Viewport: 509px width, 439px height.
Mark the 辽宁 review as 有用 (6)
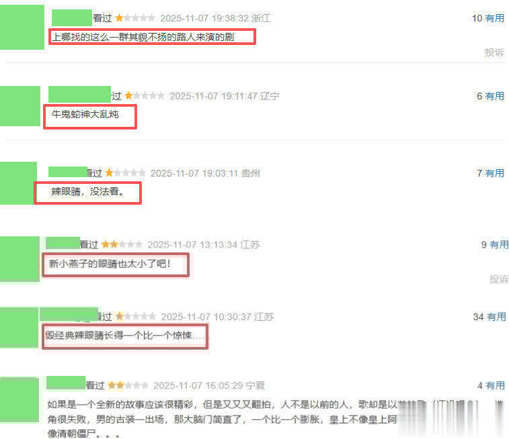495,96
